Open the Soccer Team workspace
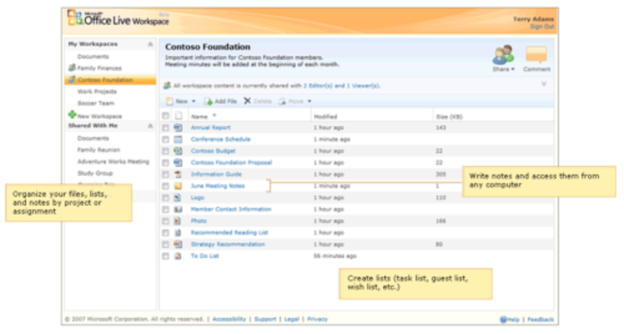The image size is (624, 334). (x=96, y=103)
